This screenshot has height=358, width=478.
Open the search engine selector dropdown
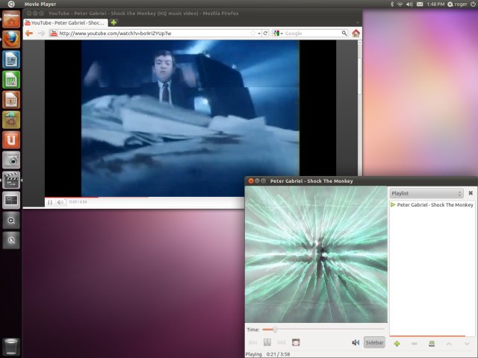pos(279,33)
